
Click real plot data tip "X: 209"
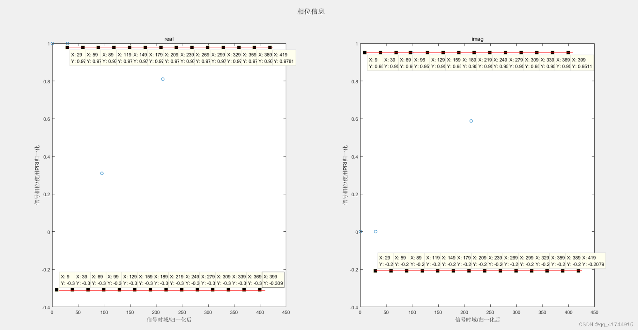(x=171, y=58)
